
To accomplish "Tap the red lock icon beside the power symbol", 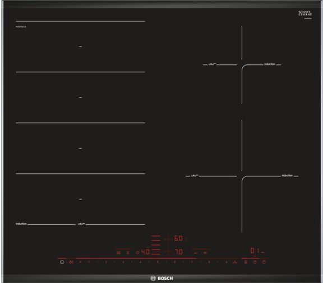I will click(71, 262).
